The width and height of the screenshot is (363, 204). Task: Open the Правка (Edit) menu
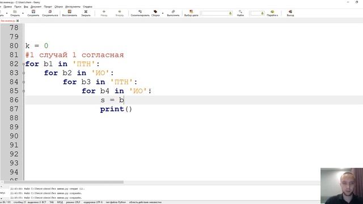click(7, 7)
